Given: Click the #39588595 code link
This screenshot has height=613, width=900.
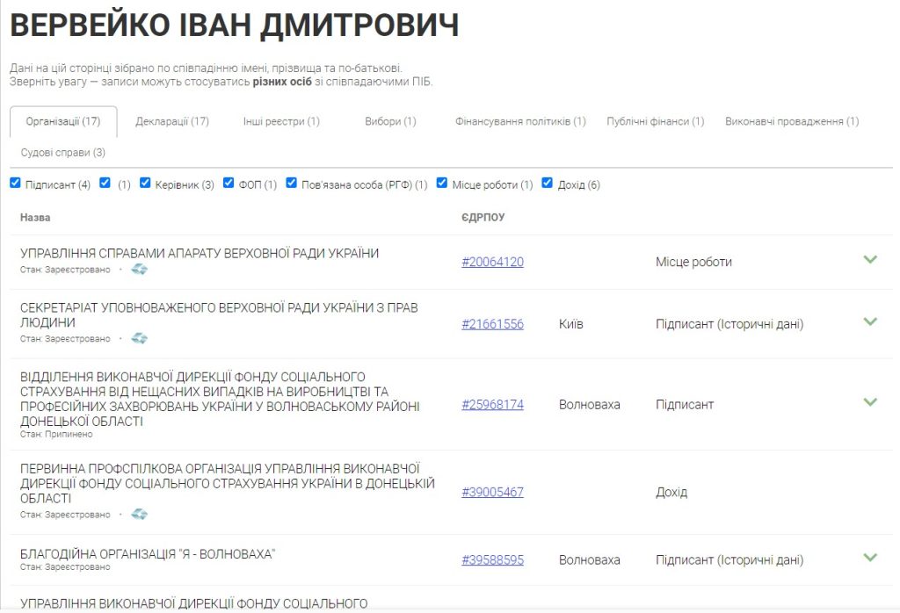Looking at the screenshot, I should tap(492, 559).
